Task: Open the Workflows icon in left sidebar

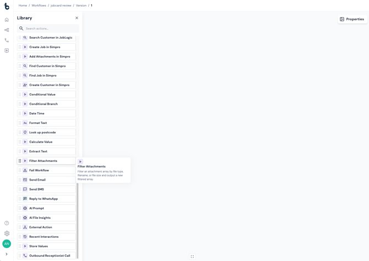Action: [x=7, y=30]
